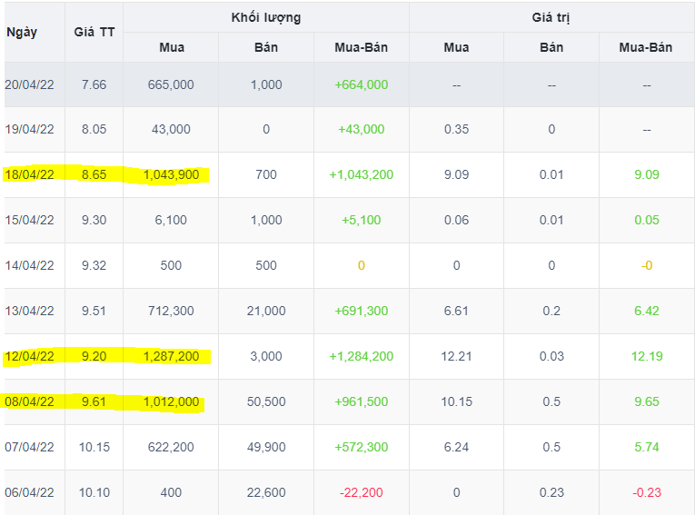This screenshot has height=515, width=695.
Task: Select the highlighted date 12/04/22
Action: point(29,356)
